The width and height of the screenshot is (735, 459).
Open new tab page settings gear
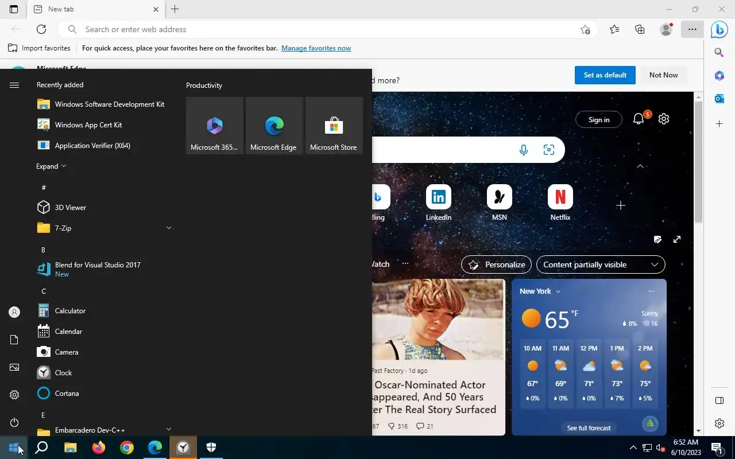[x=664, y=119]
